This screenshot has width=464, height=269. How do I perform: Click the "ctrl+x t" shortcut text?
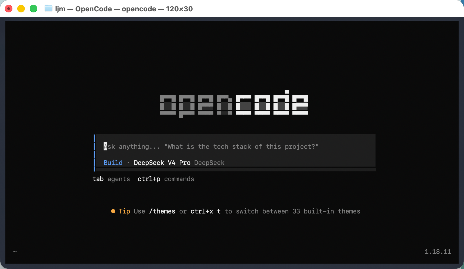pyautogui.click(x=206, y=211)
